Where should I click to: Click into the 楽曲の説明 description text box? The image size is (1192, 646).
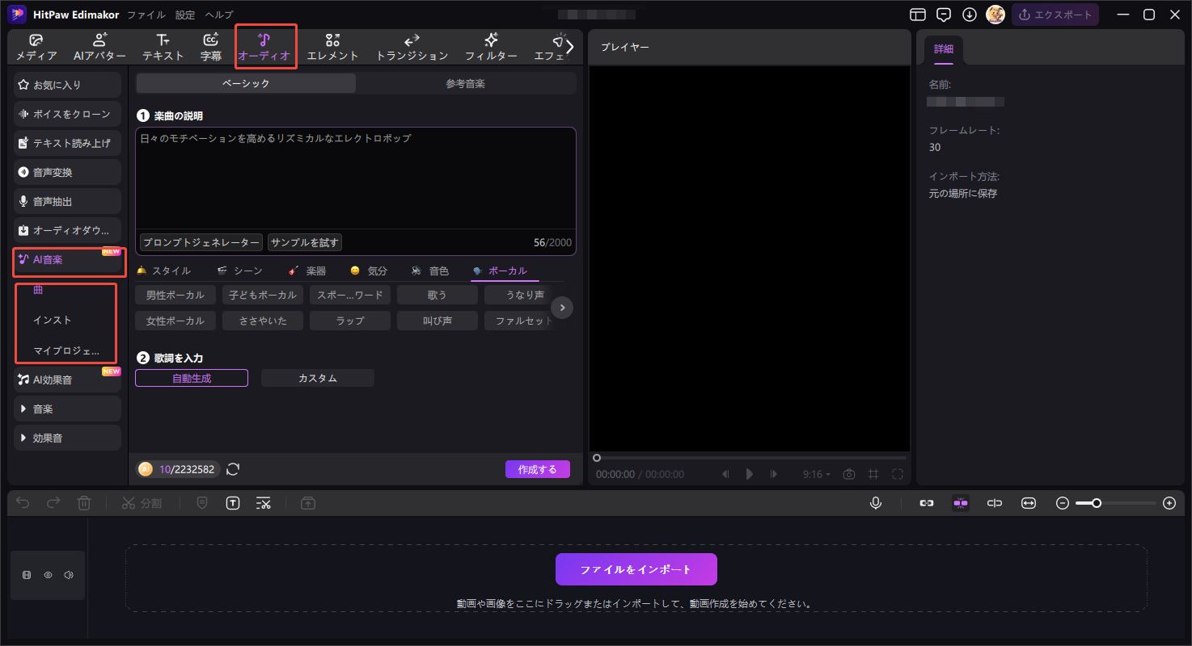click(356, 178)
